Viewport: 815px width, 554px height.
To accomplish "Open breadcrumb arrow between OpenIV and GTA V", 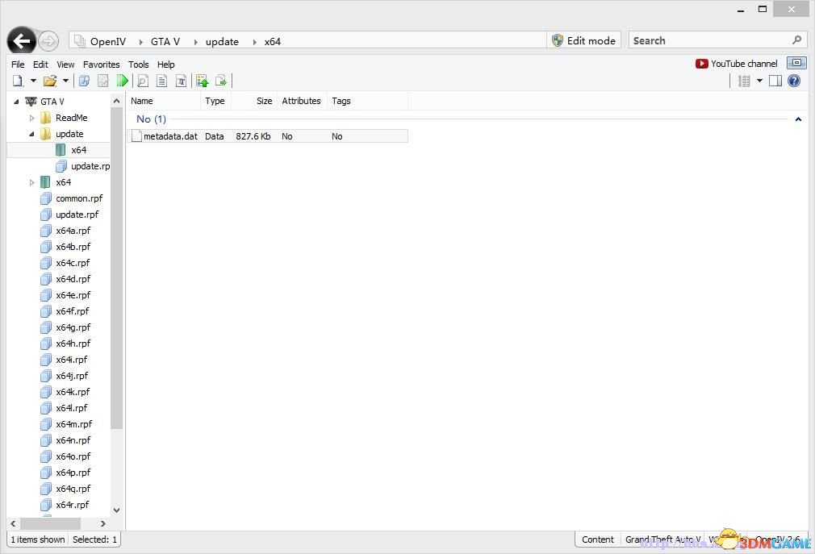I will click(140, 42).
